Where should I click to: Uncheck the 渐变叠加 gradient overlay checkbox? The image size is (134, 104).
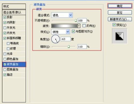(x=5, y=64)
